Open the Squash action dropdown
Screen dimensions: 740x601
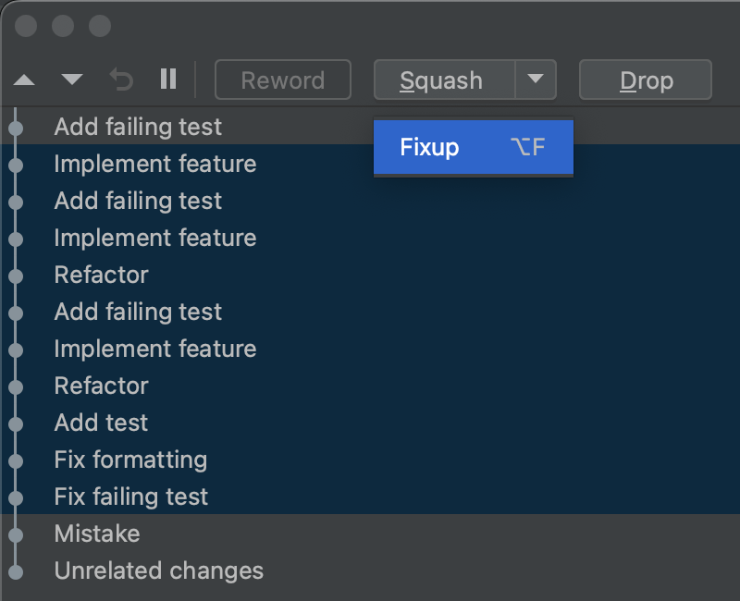[535, 80]
